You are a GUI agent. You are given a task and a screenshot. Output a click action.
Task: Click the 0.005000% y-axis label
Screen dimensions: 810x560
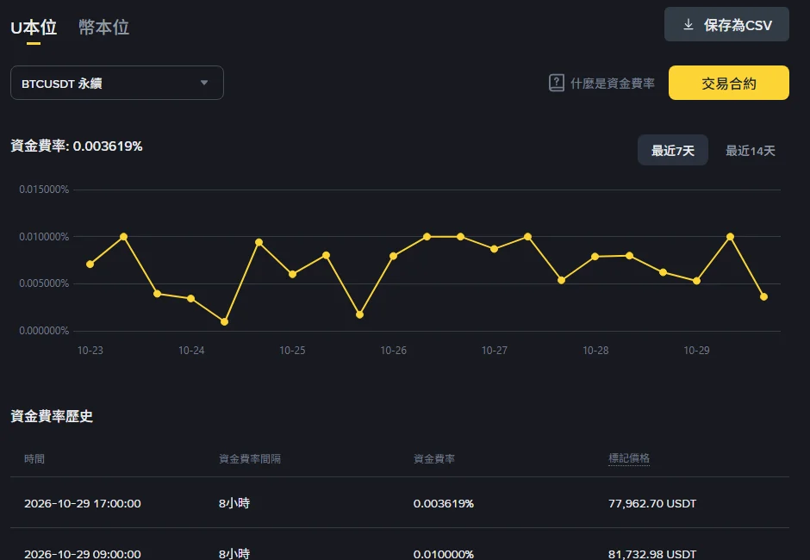tap(44, 283)
